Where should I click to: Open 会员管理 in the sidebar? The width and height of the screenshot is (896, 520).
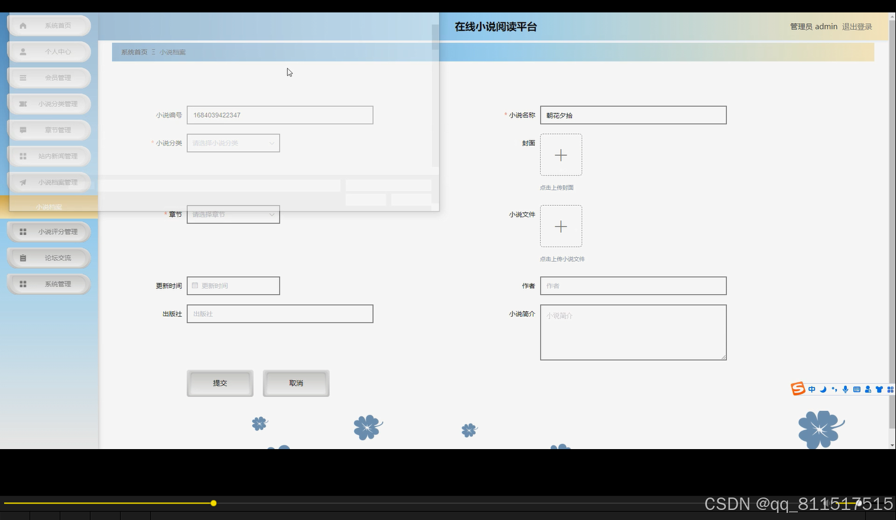pos(49,77)
